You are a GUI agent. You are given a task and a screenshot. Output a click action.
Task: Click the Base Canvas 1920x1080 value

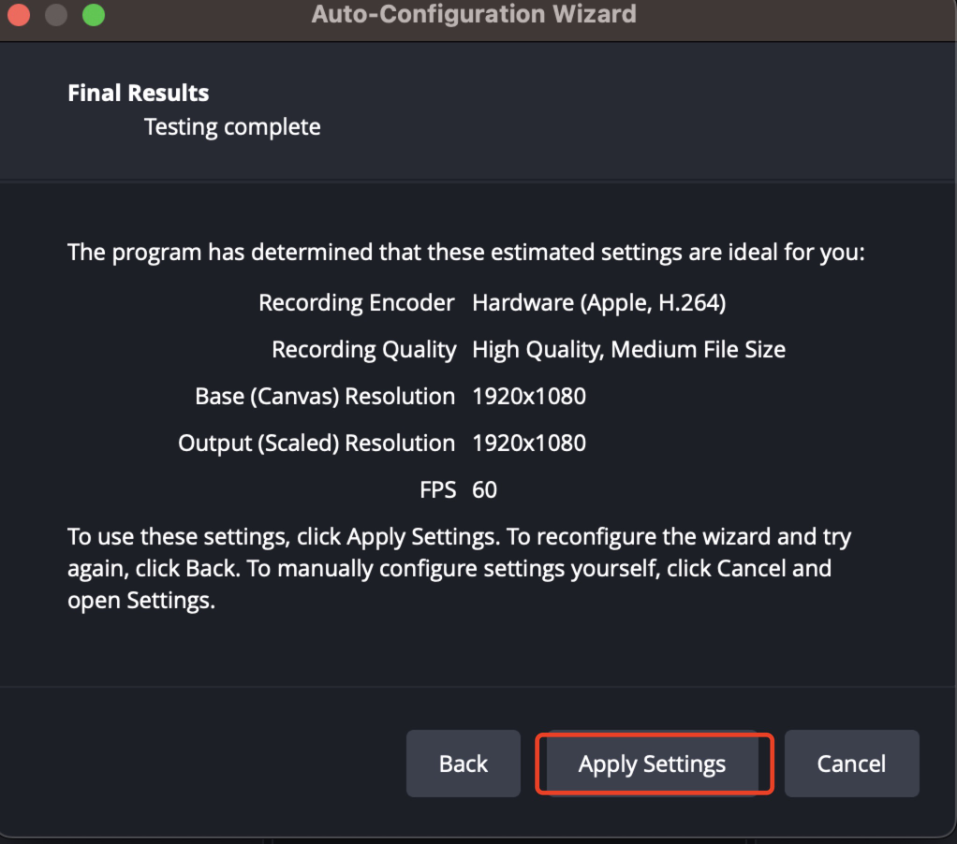(529, 396)
